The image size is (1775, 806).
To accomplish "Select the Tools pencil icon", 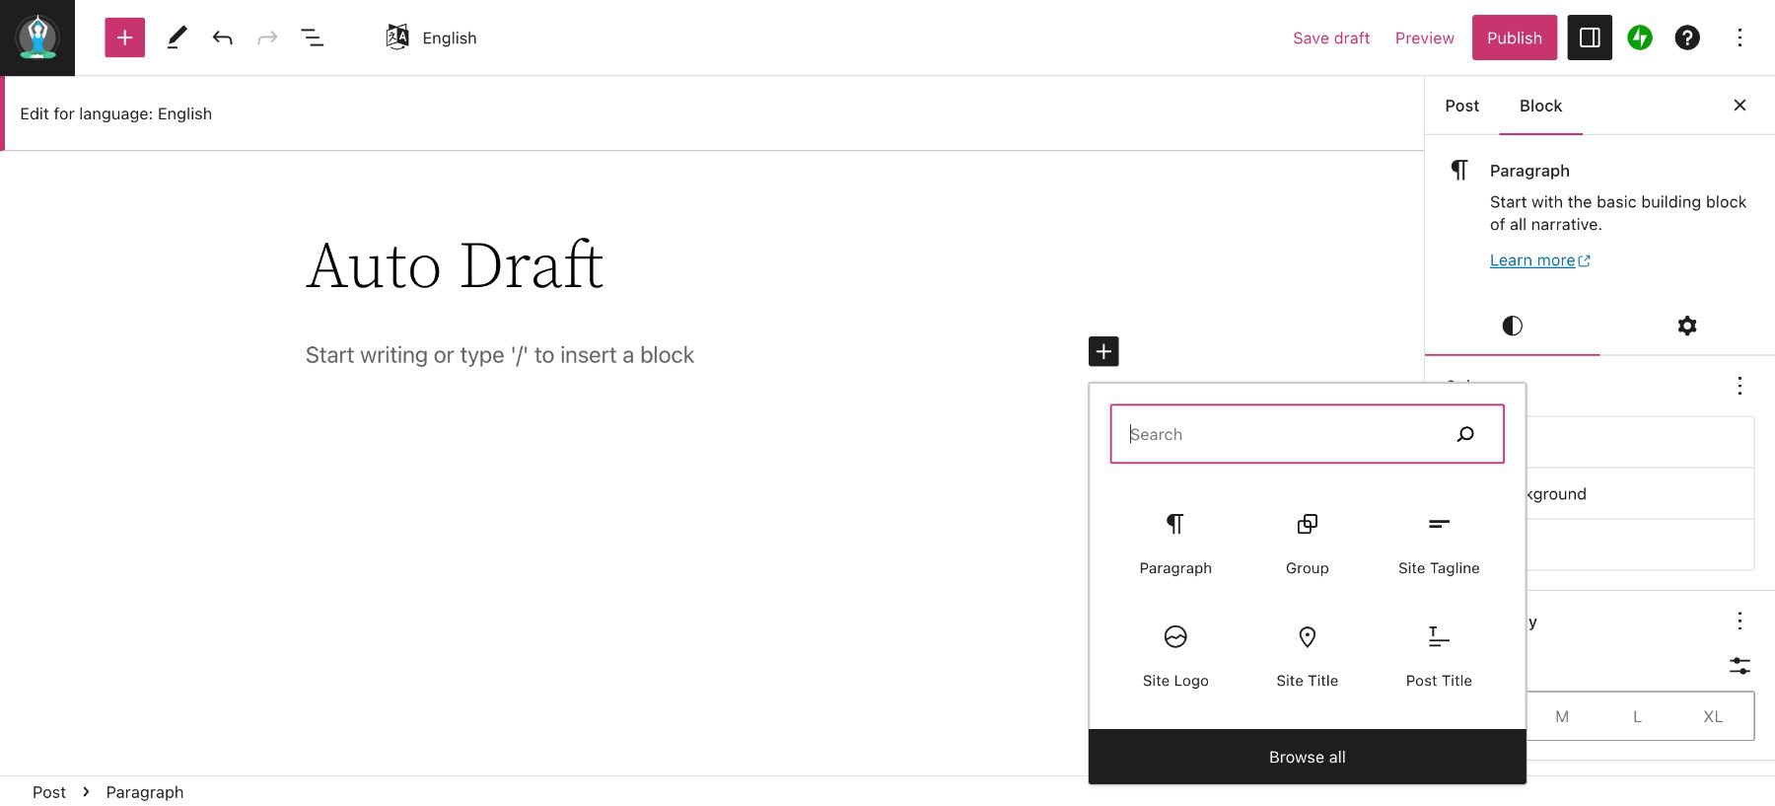I will tap(177, 37).
